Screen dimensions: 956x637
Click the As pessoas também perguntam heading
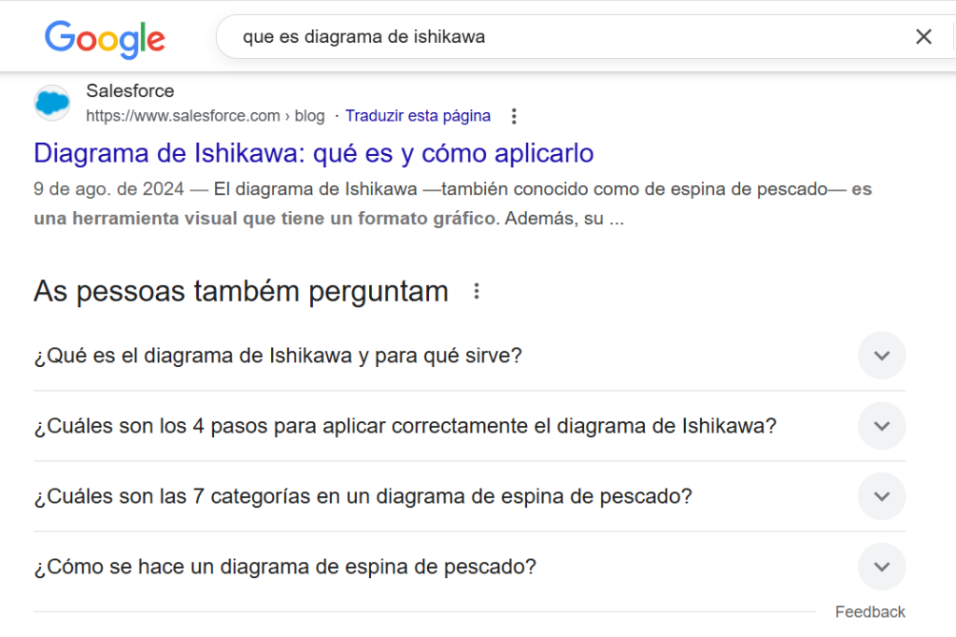241,291
